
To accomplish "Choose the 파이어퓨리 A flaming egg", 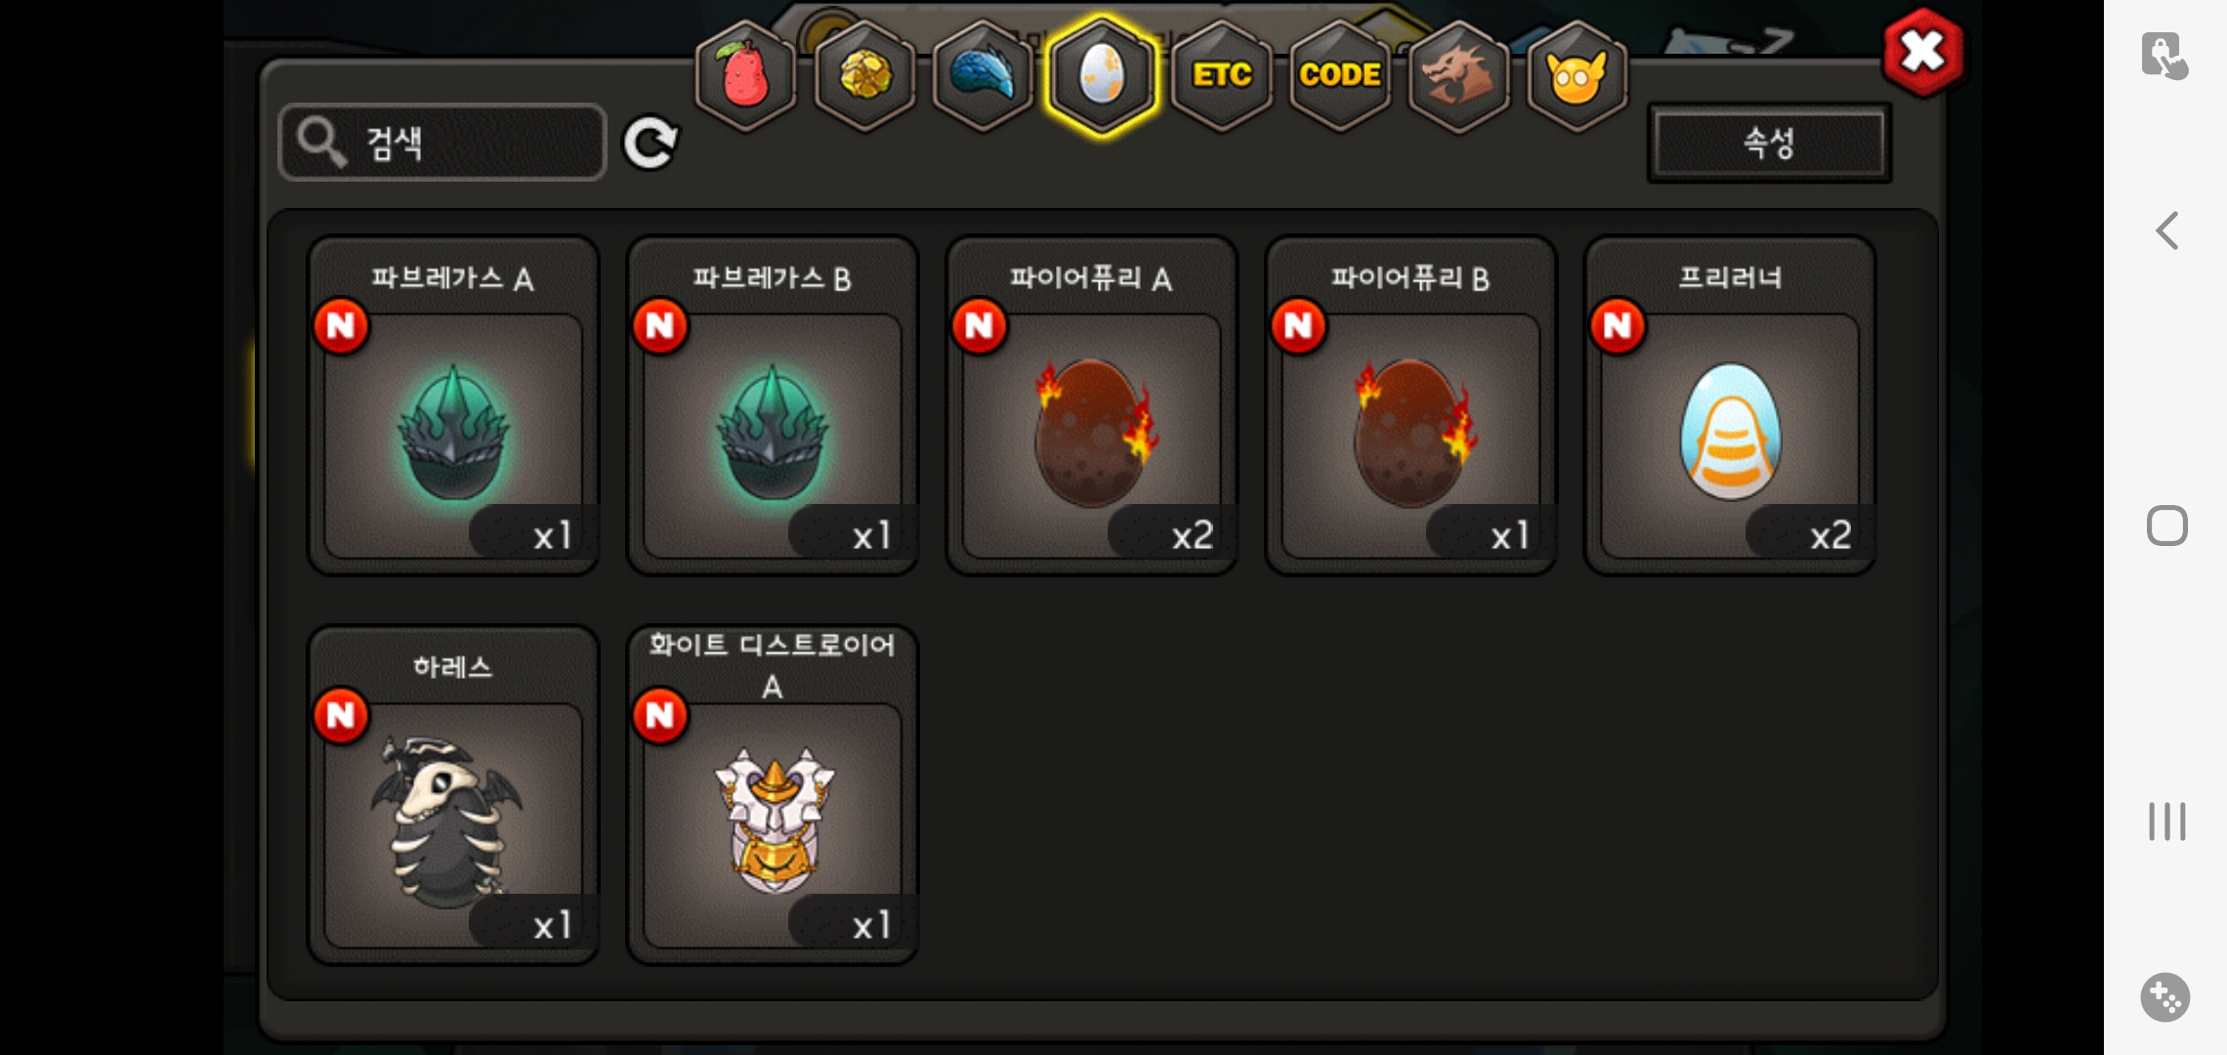I will coord(1092,405).
